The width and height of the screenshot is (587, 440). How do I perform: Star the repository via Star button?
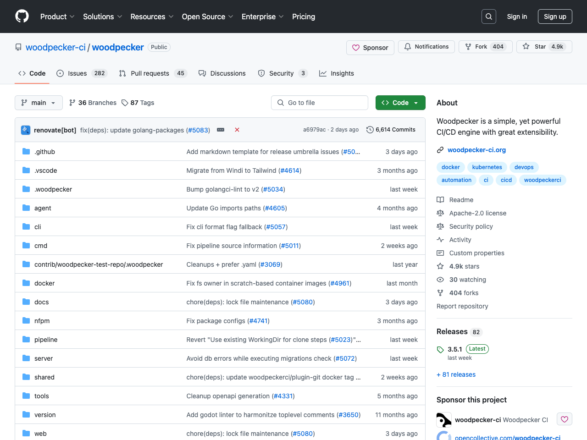pyautogui.click(x=544, y=47)
